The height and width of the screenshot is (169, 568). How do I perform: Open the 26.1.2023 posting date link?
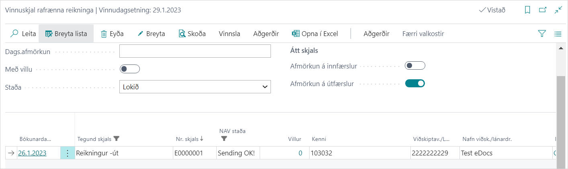coord(32,153)
